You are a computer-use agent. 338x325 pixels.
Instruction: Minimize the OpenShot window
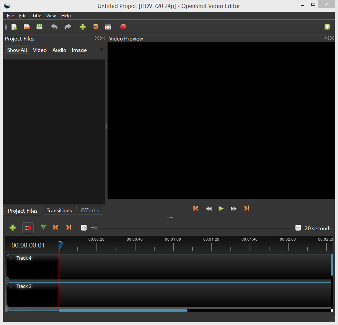[x=303, y=5]
